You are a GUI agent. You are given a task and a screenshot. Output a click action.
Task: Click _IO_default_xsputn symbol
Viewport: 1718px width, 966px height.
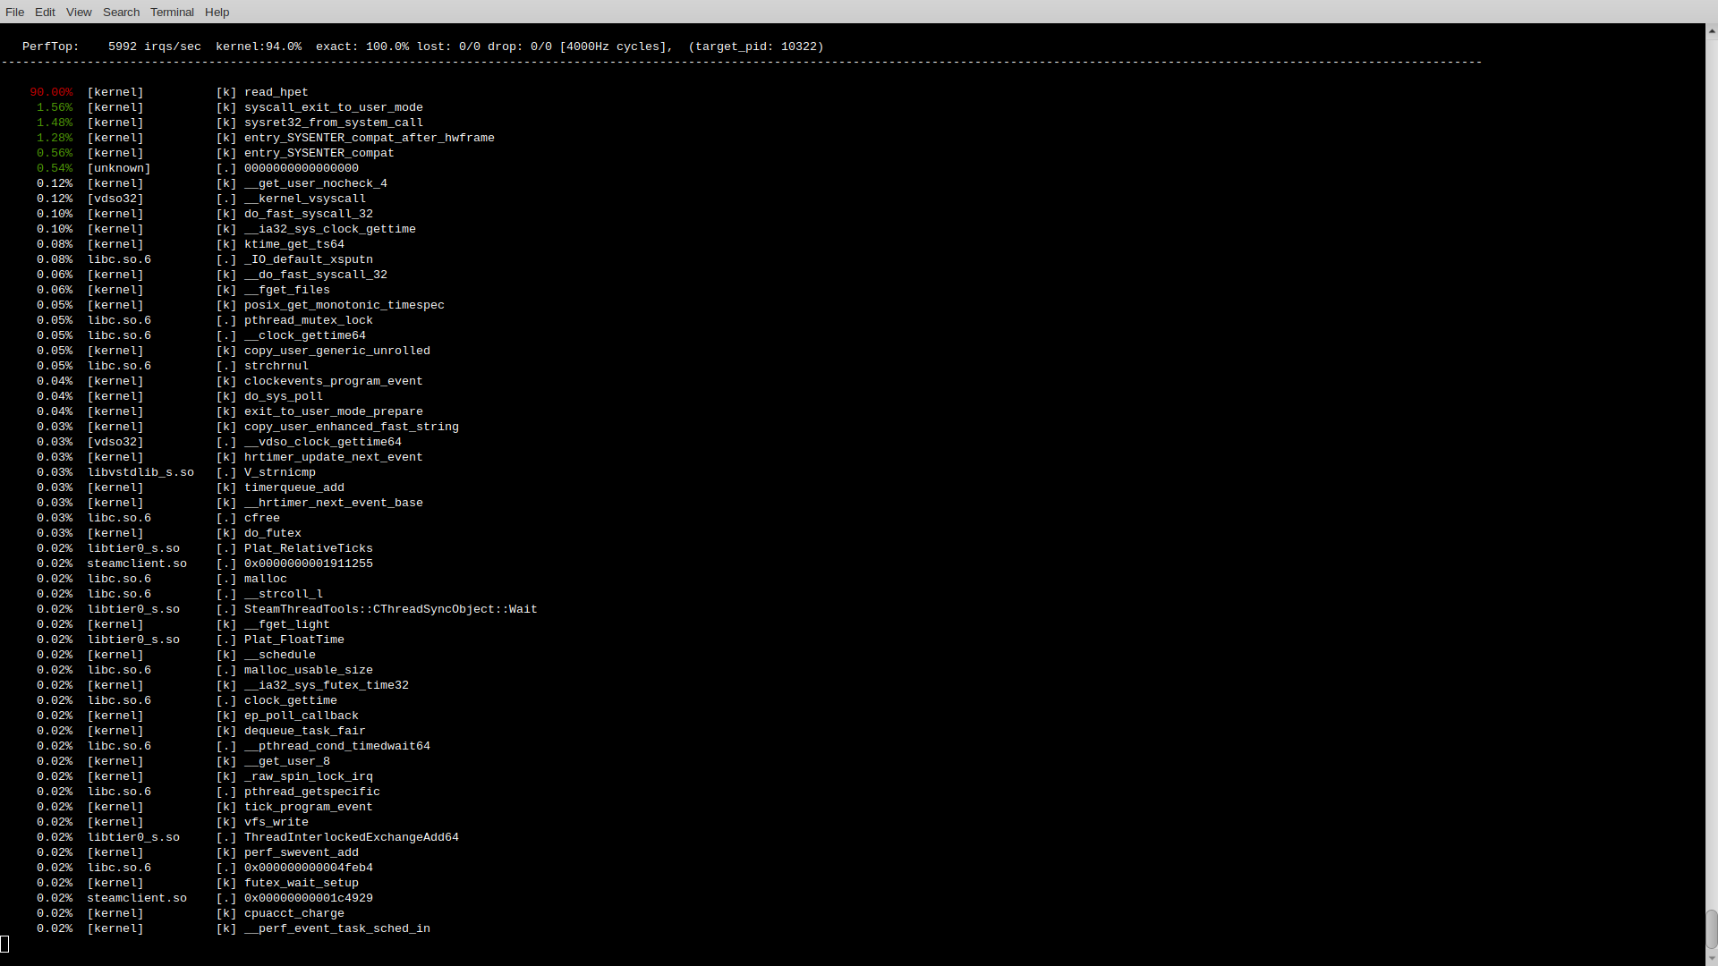[308, 259]
